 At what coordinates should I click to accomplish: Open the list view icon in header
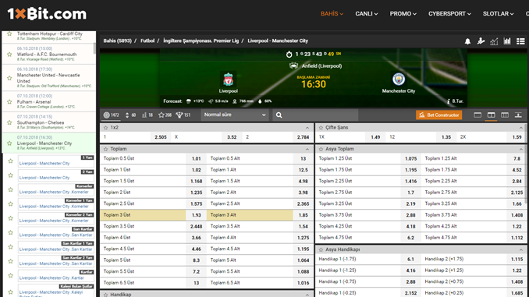(520, 41)
